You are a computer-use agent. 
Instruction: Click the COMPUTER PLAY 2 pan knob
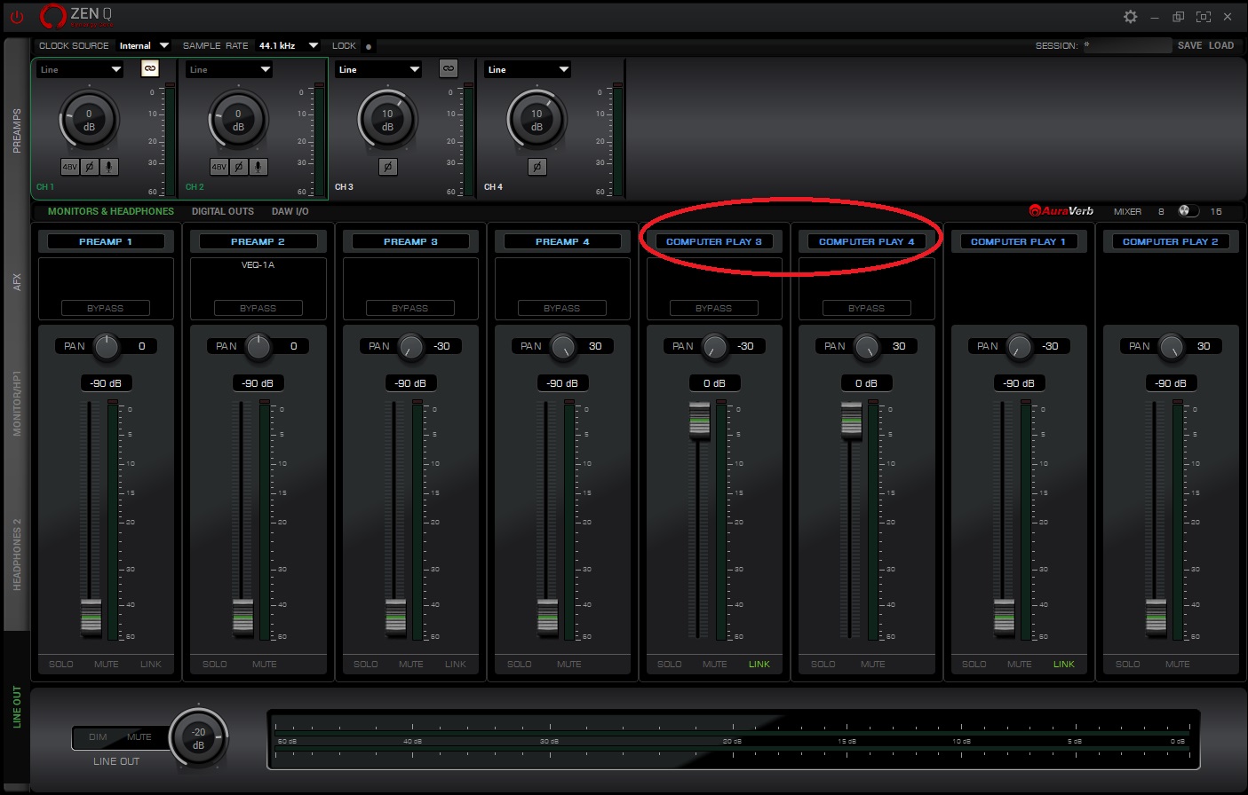[1172, 347]
